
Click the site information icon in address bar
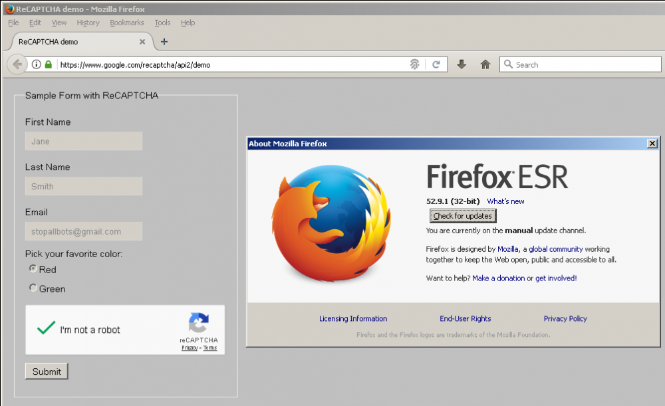[x=37, y=64]
